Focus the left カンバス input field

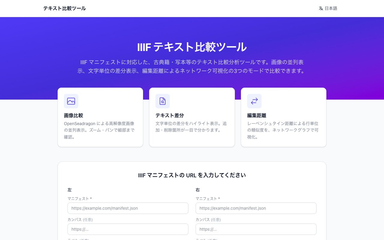tap(128, 229)
